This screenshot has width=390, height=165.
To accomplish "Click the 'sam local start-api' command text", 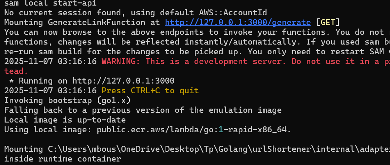I will (x=50, y=3).
